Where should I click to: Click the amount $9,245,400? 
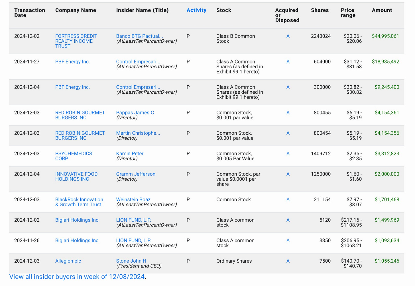(x=387, y=87)
